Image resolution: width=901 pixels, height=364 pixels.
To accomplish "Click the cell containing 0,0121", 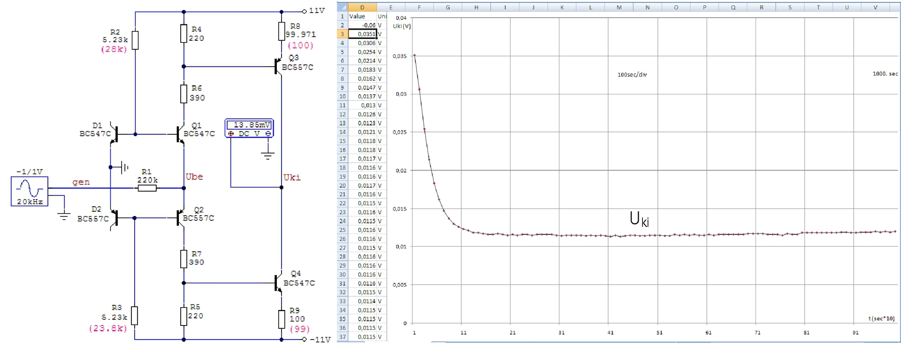I will [x=362, y=132].
